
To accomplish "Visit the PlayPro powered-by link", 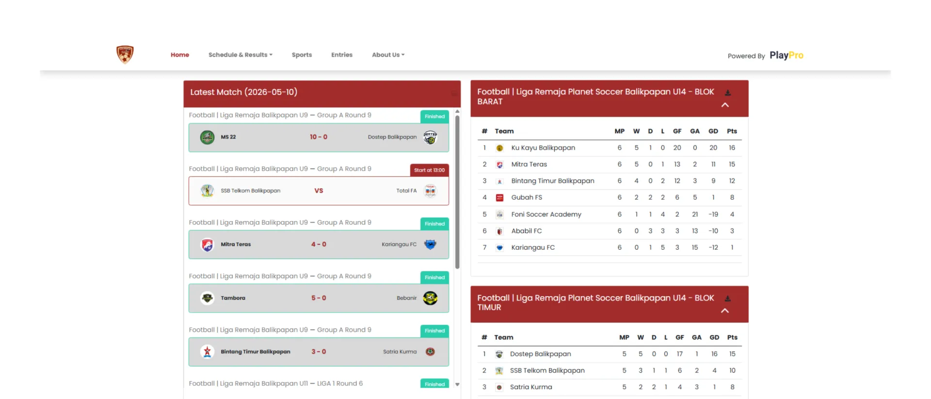I will point(786,55).
